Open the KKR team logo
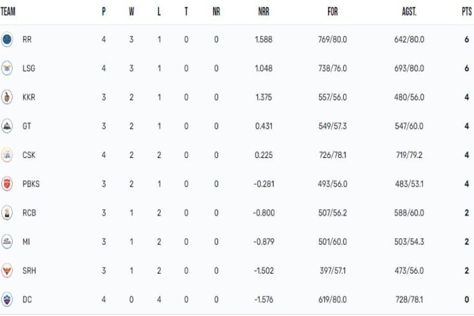 [7, 97]
